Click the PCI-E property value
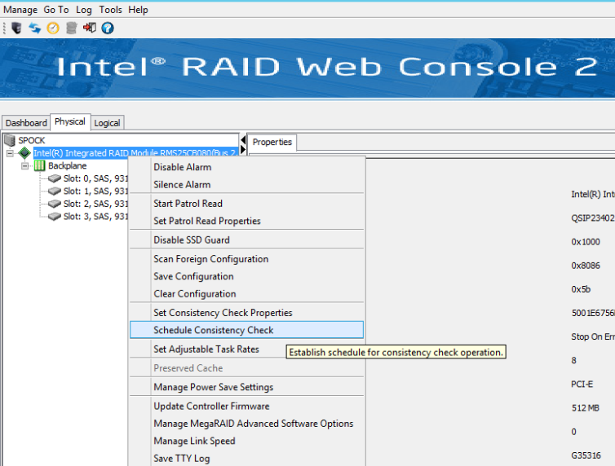Image resolution: width=615 pixels, height=466 pixels. 582,385
